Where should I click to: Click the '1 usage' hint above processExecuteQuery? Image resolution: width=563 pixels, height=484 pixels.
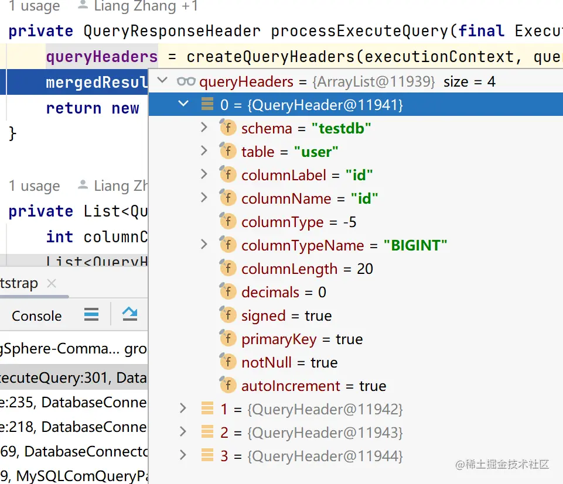[x=34, y=5]
